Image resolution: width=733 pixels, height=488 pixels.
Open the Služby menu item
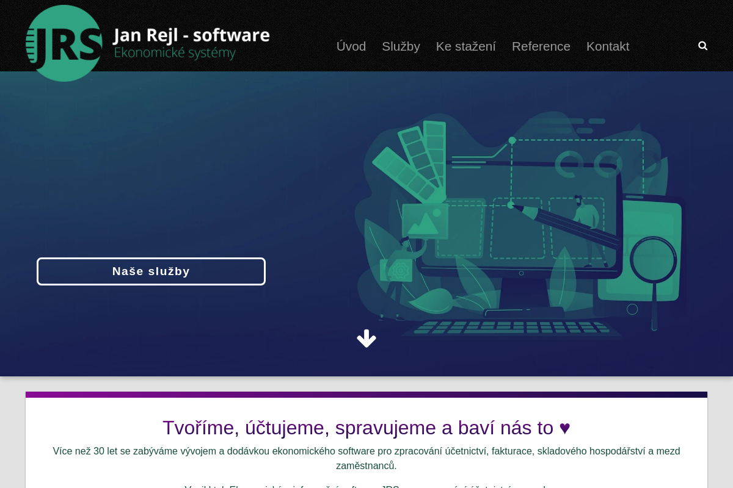[401, 46]
